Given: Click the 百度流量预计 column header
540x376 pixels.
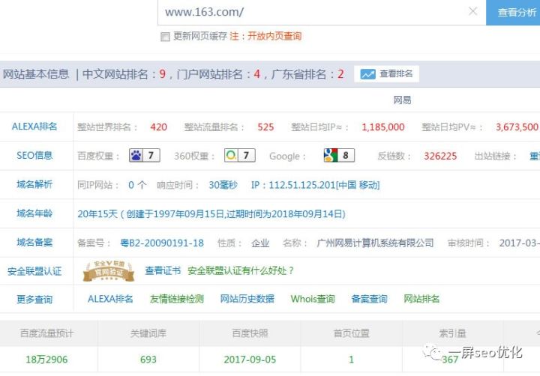Looking at the screenshot, I should click(x=46, y=333).
